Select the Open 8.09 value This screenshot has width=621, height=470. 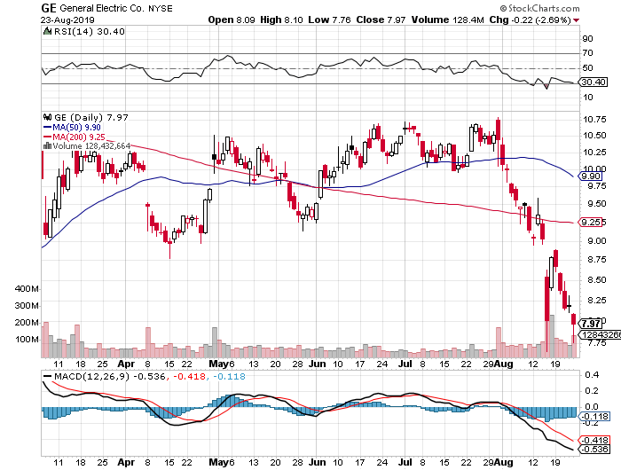pyautogui.click(x=232, y=20)
